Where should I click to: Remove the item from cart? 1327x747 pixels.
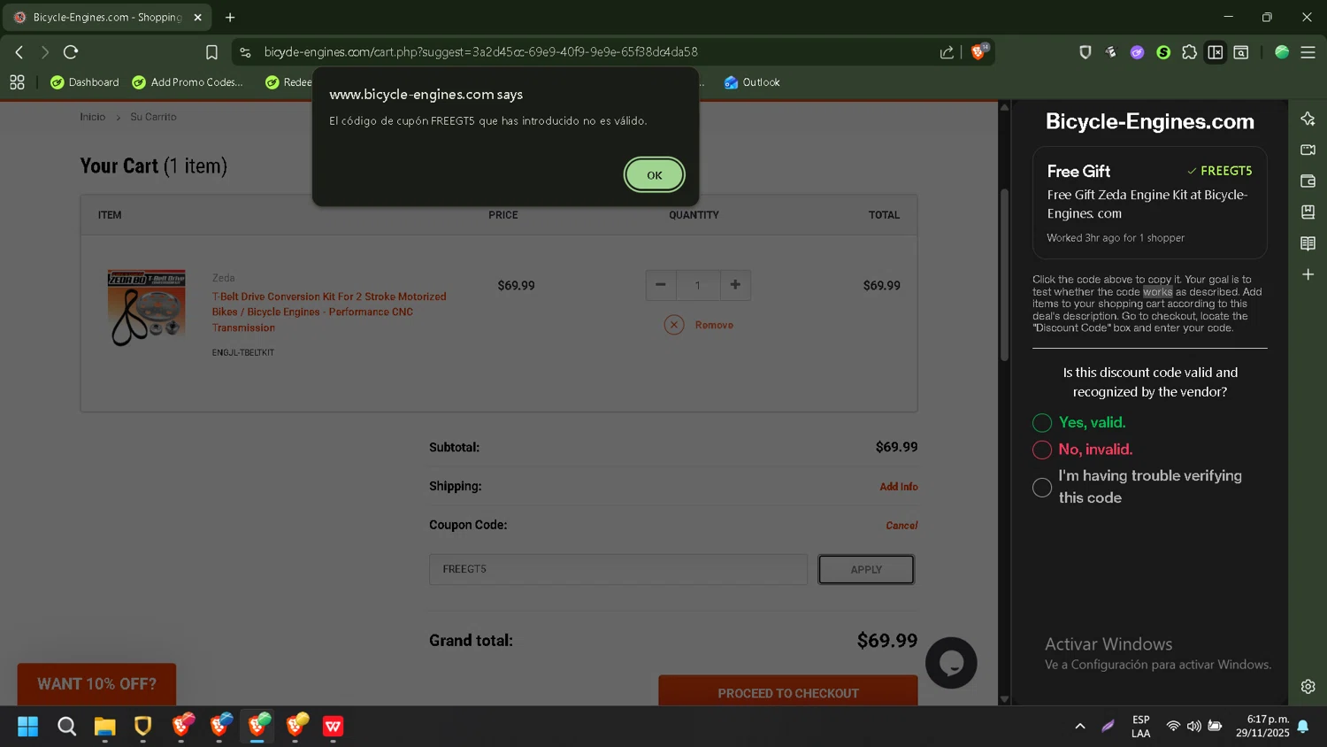699,325
